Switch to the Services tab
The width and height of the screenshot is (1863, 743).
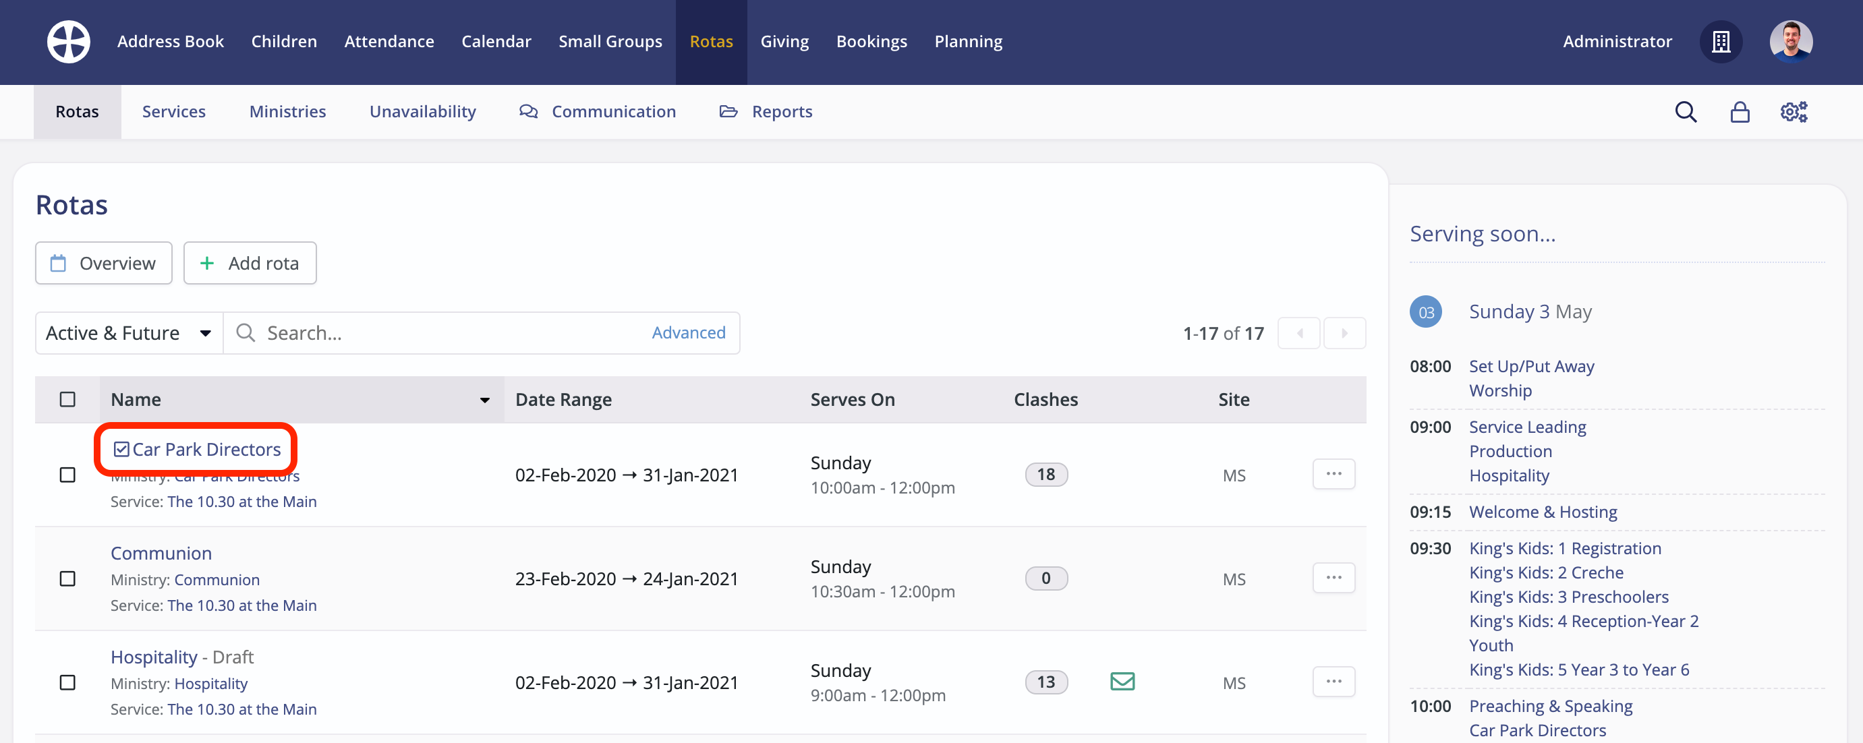tap(173, 111)
